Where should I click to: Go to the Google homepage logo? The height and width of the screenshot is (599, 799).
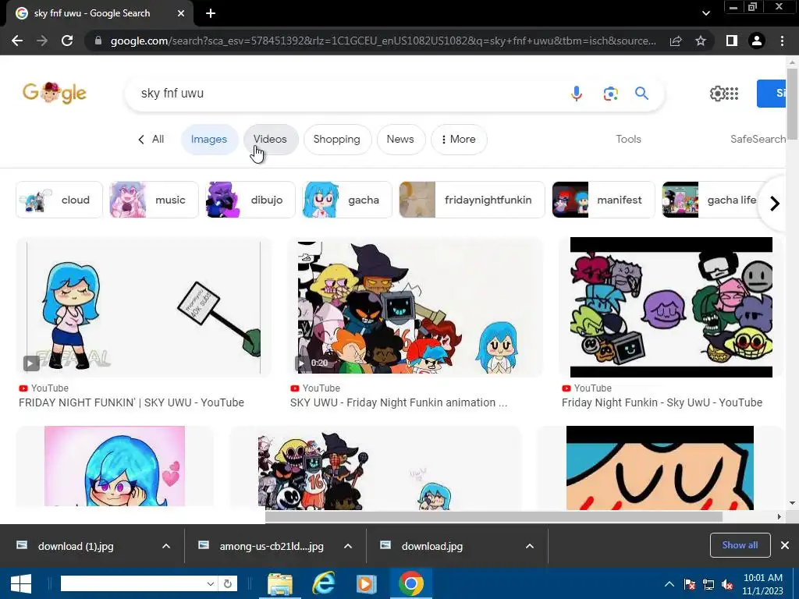pos(55,93)
